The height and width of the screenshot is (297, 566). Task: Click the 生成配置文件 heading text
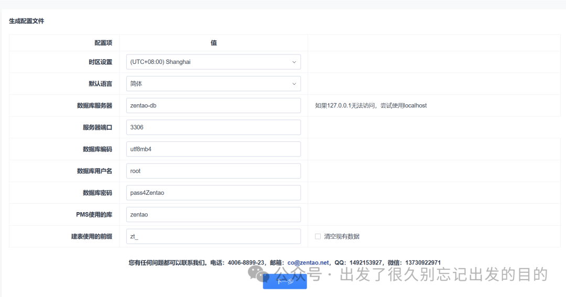coord(26,21)
